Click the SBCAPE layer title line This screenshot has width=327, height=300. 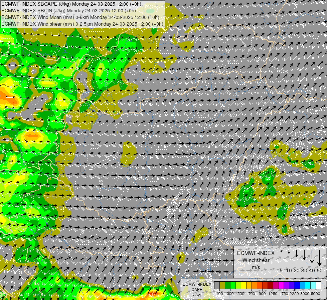71,4
